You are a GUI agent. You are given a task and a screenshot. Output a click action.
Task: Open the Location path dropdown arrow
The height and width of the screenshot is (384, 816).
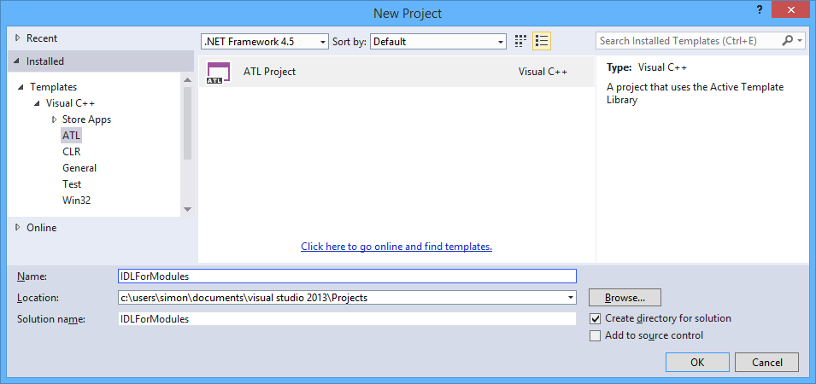[x=572, y=298]
